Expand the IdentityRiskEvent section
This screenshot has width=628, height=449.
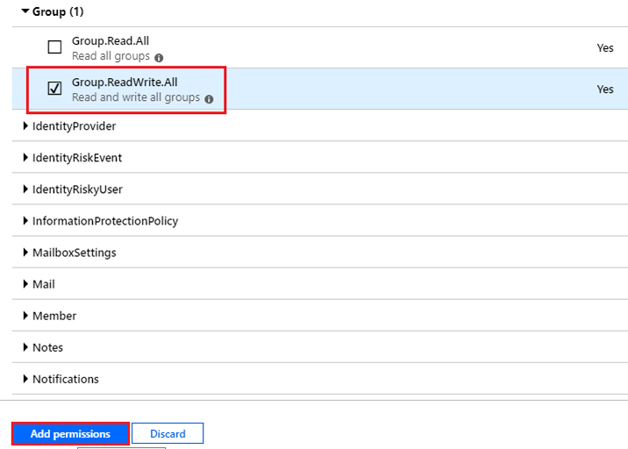click(25, 157)
